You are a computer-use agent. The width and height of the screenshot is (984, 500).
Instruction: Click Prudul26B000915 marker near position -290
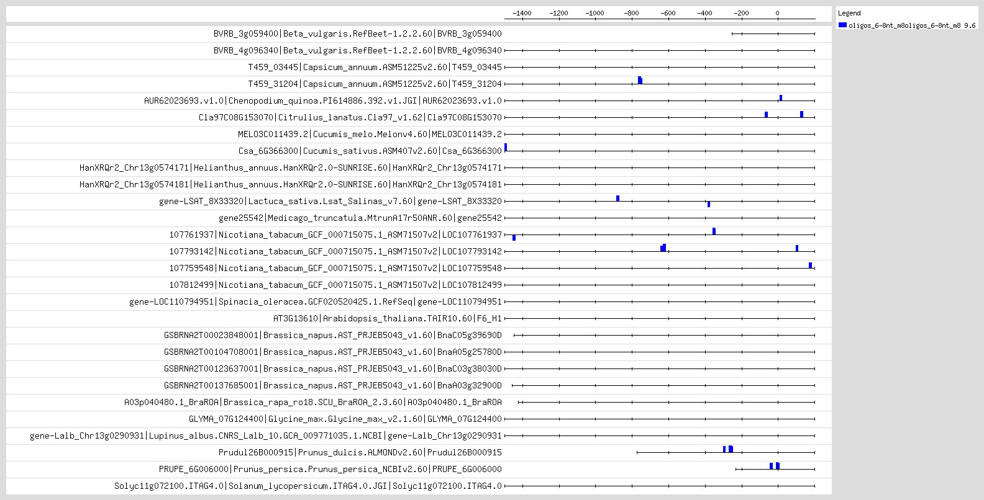click(x=724, y=449)
